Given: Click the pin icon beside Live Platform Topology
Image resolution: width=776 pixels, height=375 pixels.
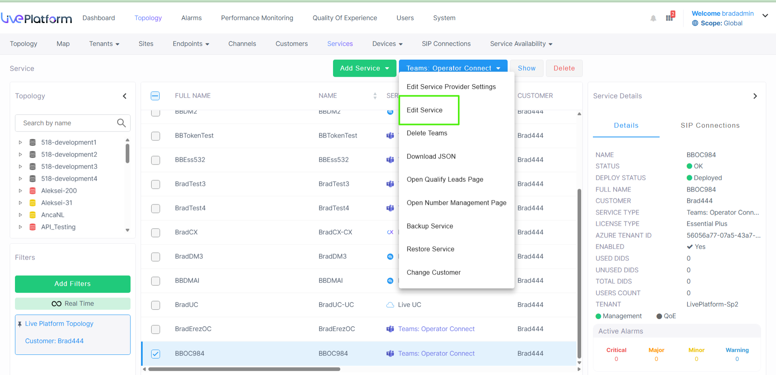Looking at the screenshot, I should click(x=20, y=324).
